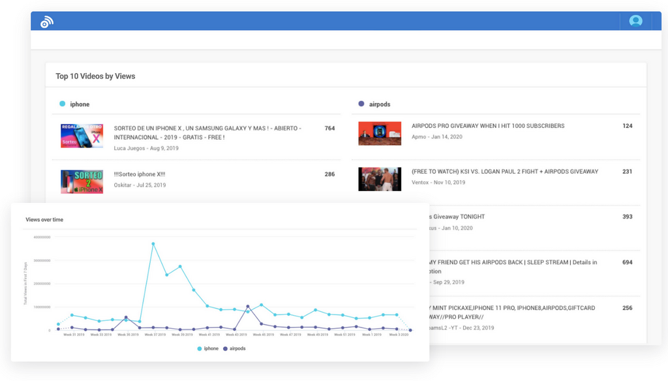Click the cyan iphone dot above video list
This screenshot has width=668, height=381.
pos(63,104)
